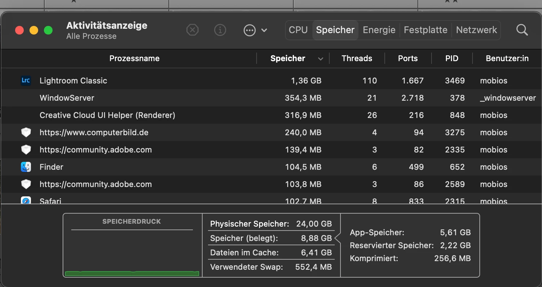Switch to the CPU tab
542x287 pixels.
click(298, 30)
